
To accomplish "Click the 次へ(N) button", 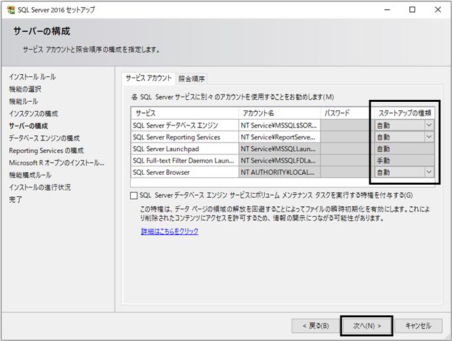I will point(367,326).
